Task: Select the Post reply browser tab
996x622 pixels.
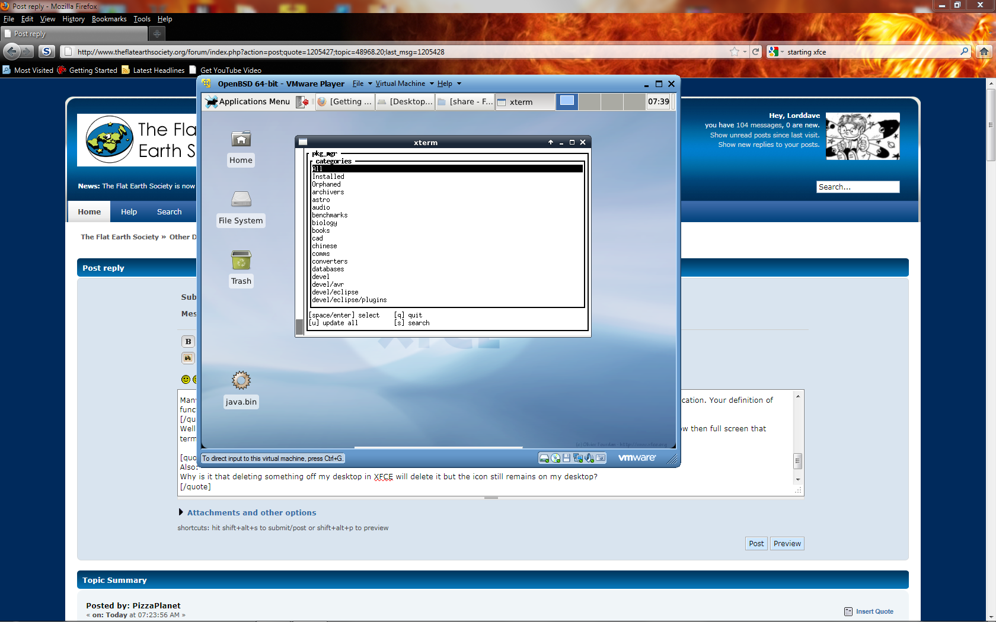Action: 74,34
